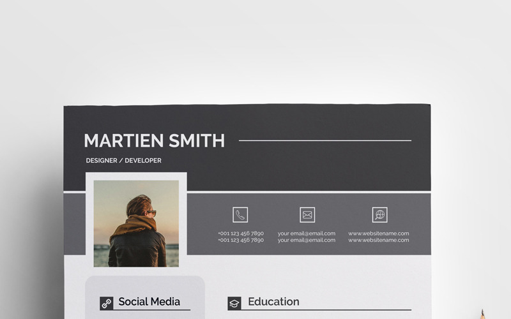Click the phone icon in contact bar
This screenshot has width=511, height=319.
(x=240, y=215)
